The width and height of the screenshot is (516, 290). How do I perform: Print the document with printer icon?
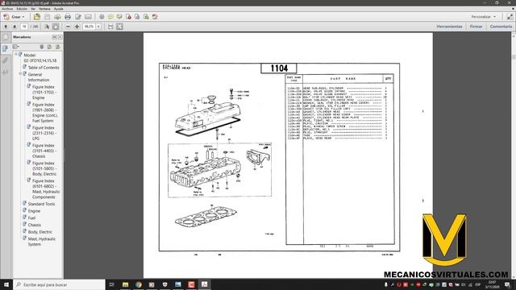(68, 17)
